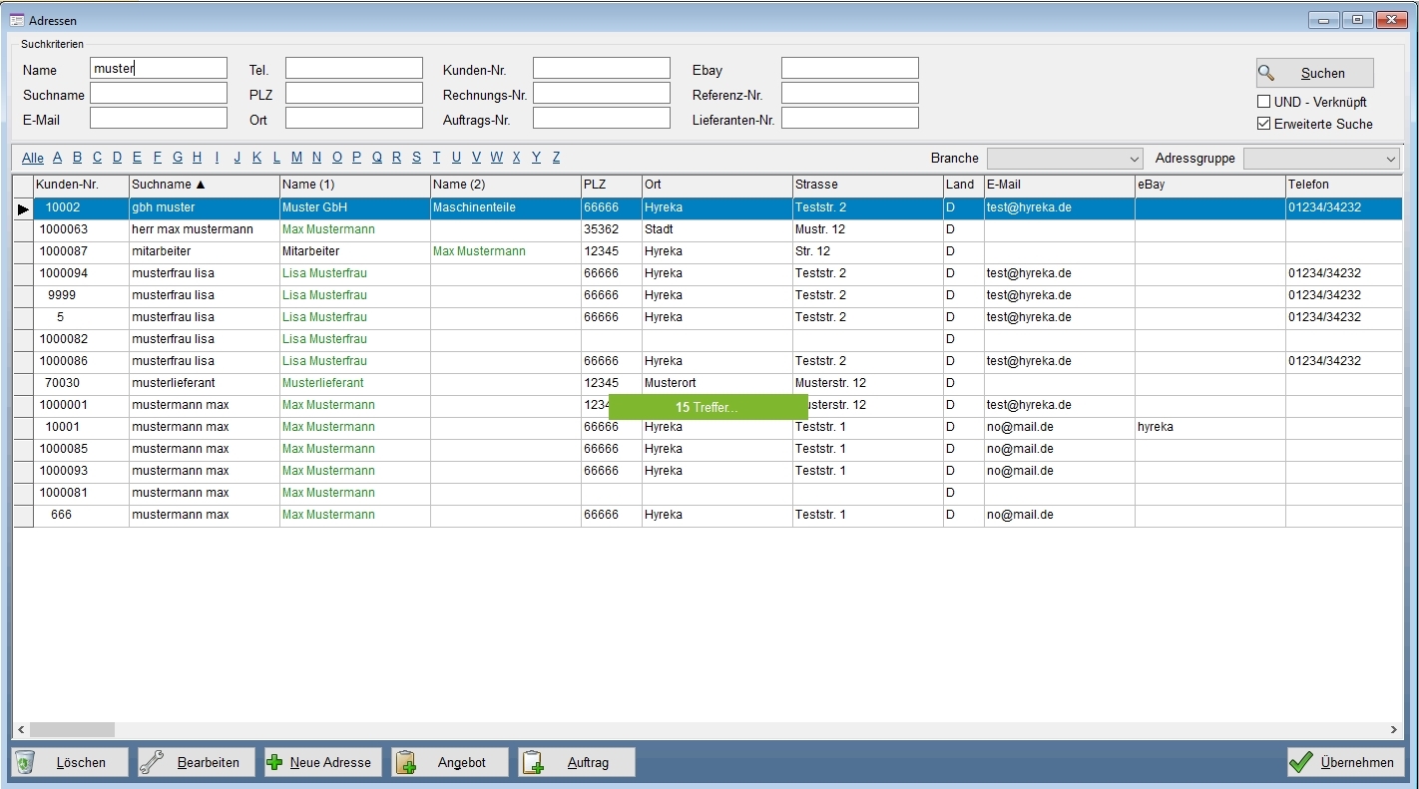Click the horizontal scrollbar thumb

72,730
